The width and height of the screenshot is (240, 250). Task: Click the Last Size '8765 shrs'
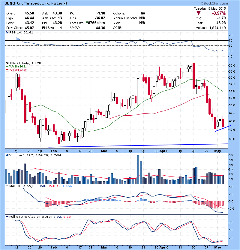(97, 23)
